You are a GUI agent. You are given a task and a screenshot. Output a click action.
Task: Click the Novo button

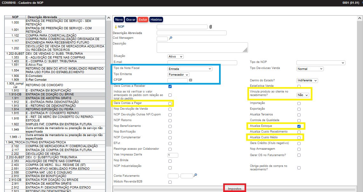[x=119, y=20]
